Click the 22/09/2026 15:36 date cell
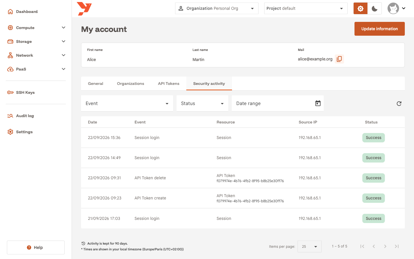The height and width of the screenshot is (259, 414). tap(104, 138)
